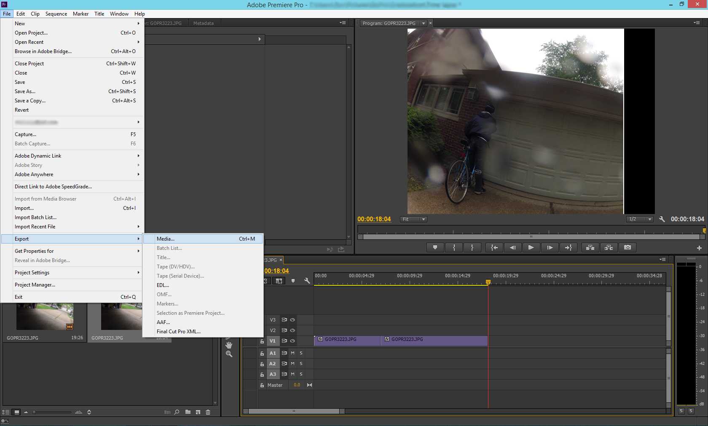
Task: Adjust the Project panel thumbnail zoom slider
Action: coord(53,412)
